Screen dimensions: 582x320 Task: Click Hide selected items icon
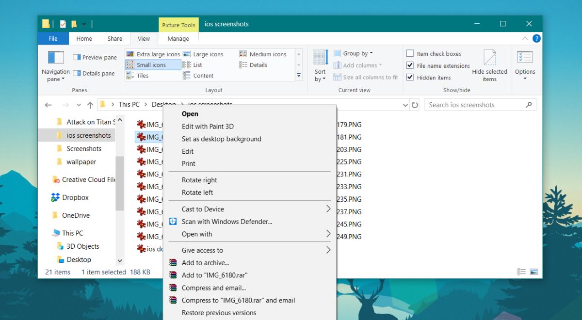pos(489,65)
